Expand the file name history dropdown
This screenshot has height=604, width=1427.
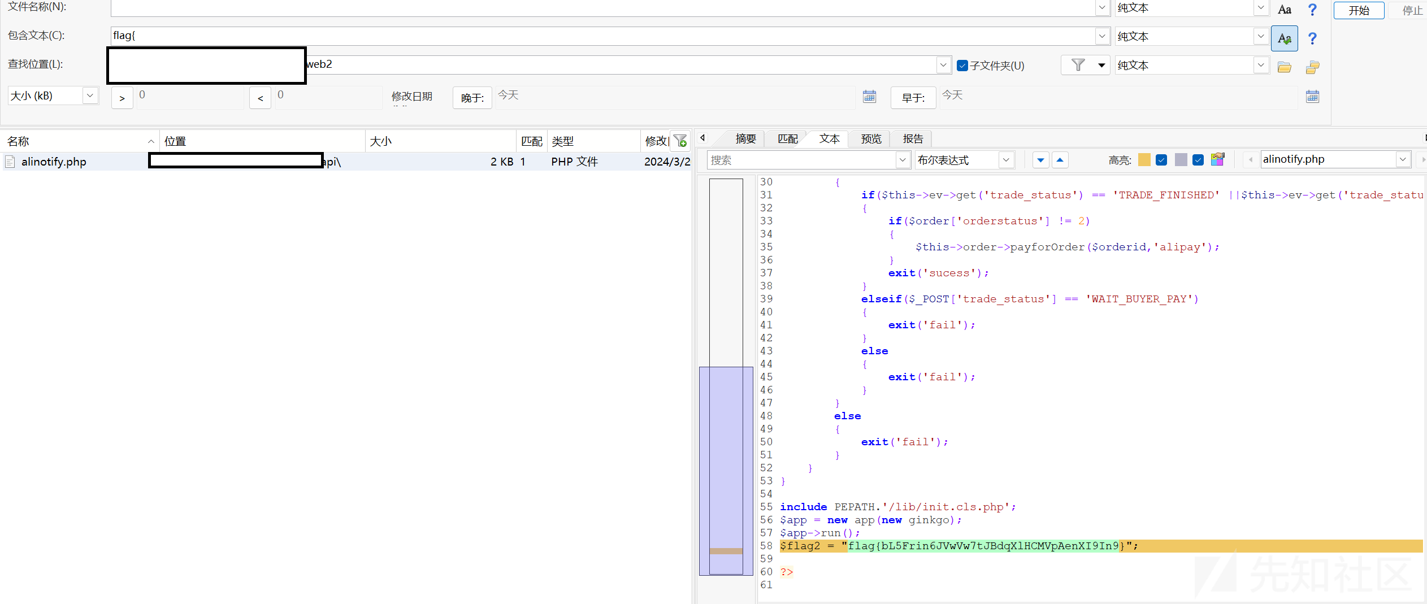(x=1102, y=8)
